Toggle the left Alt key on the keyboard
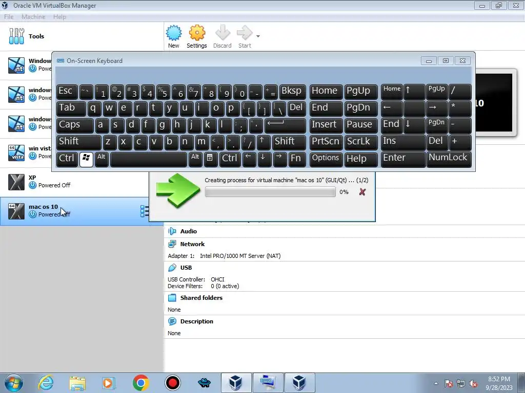Screen dimensions: 525x393 pos(102,159)
